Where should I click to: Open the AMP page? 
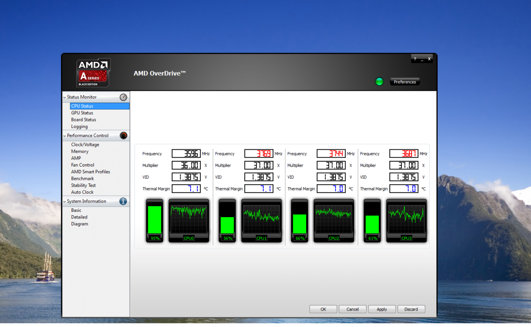pos(76,158)
